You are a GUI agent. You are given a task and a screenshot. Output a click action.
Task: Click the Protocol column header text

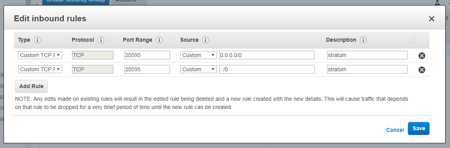point(83,40)
